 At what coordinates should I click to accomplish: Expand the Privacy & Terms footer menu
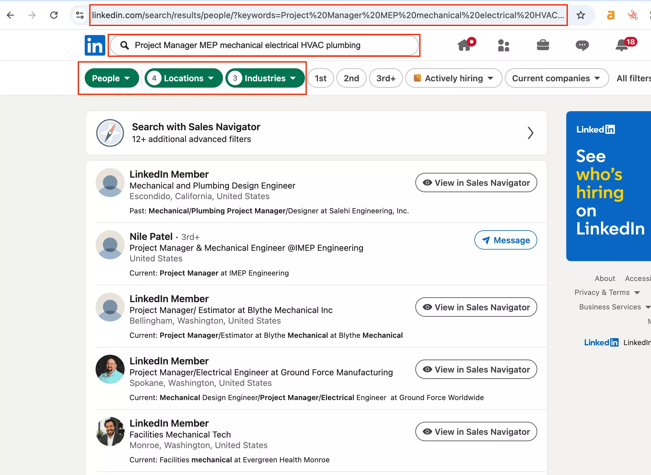[607, 292]
